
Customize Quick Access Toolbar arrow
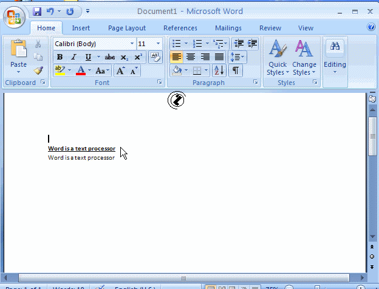87,11
